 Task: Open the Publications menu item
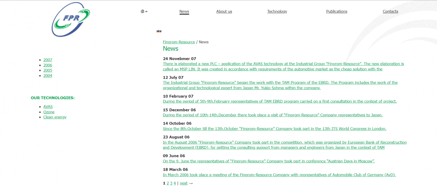337,11
